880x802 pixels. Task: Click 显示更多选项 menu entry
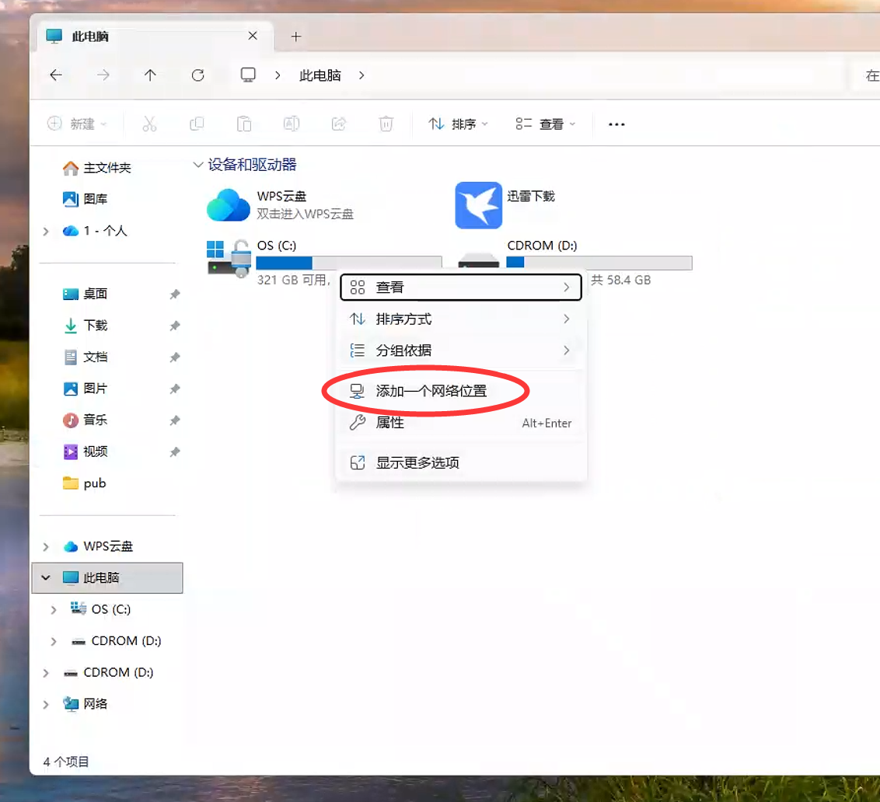point(417,462)
